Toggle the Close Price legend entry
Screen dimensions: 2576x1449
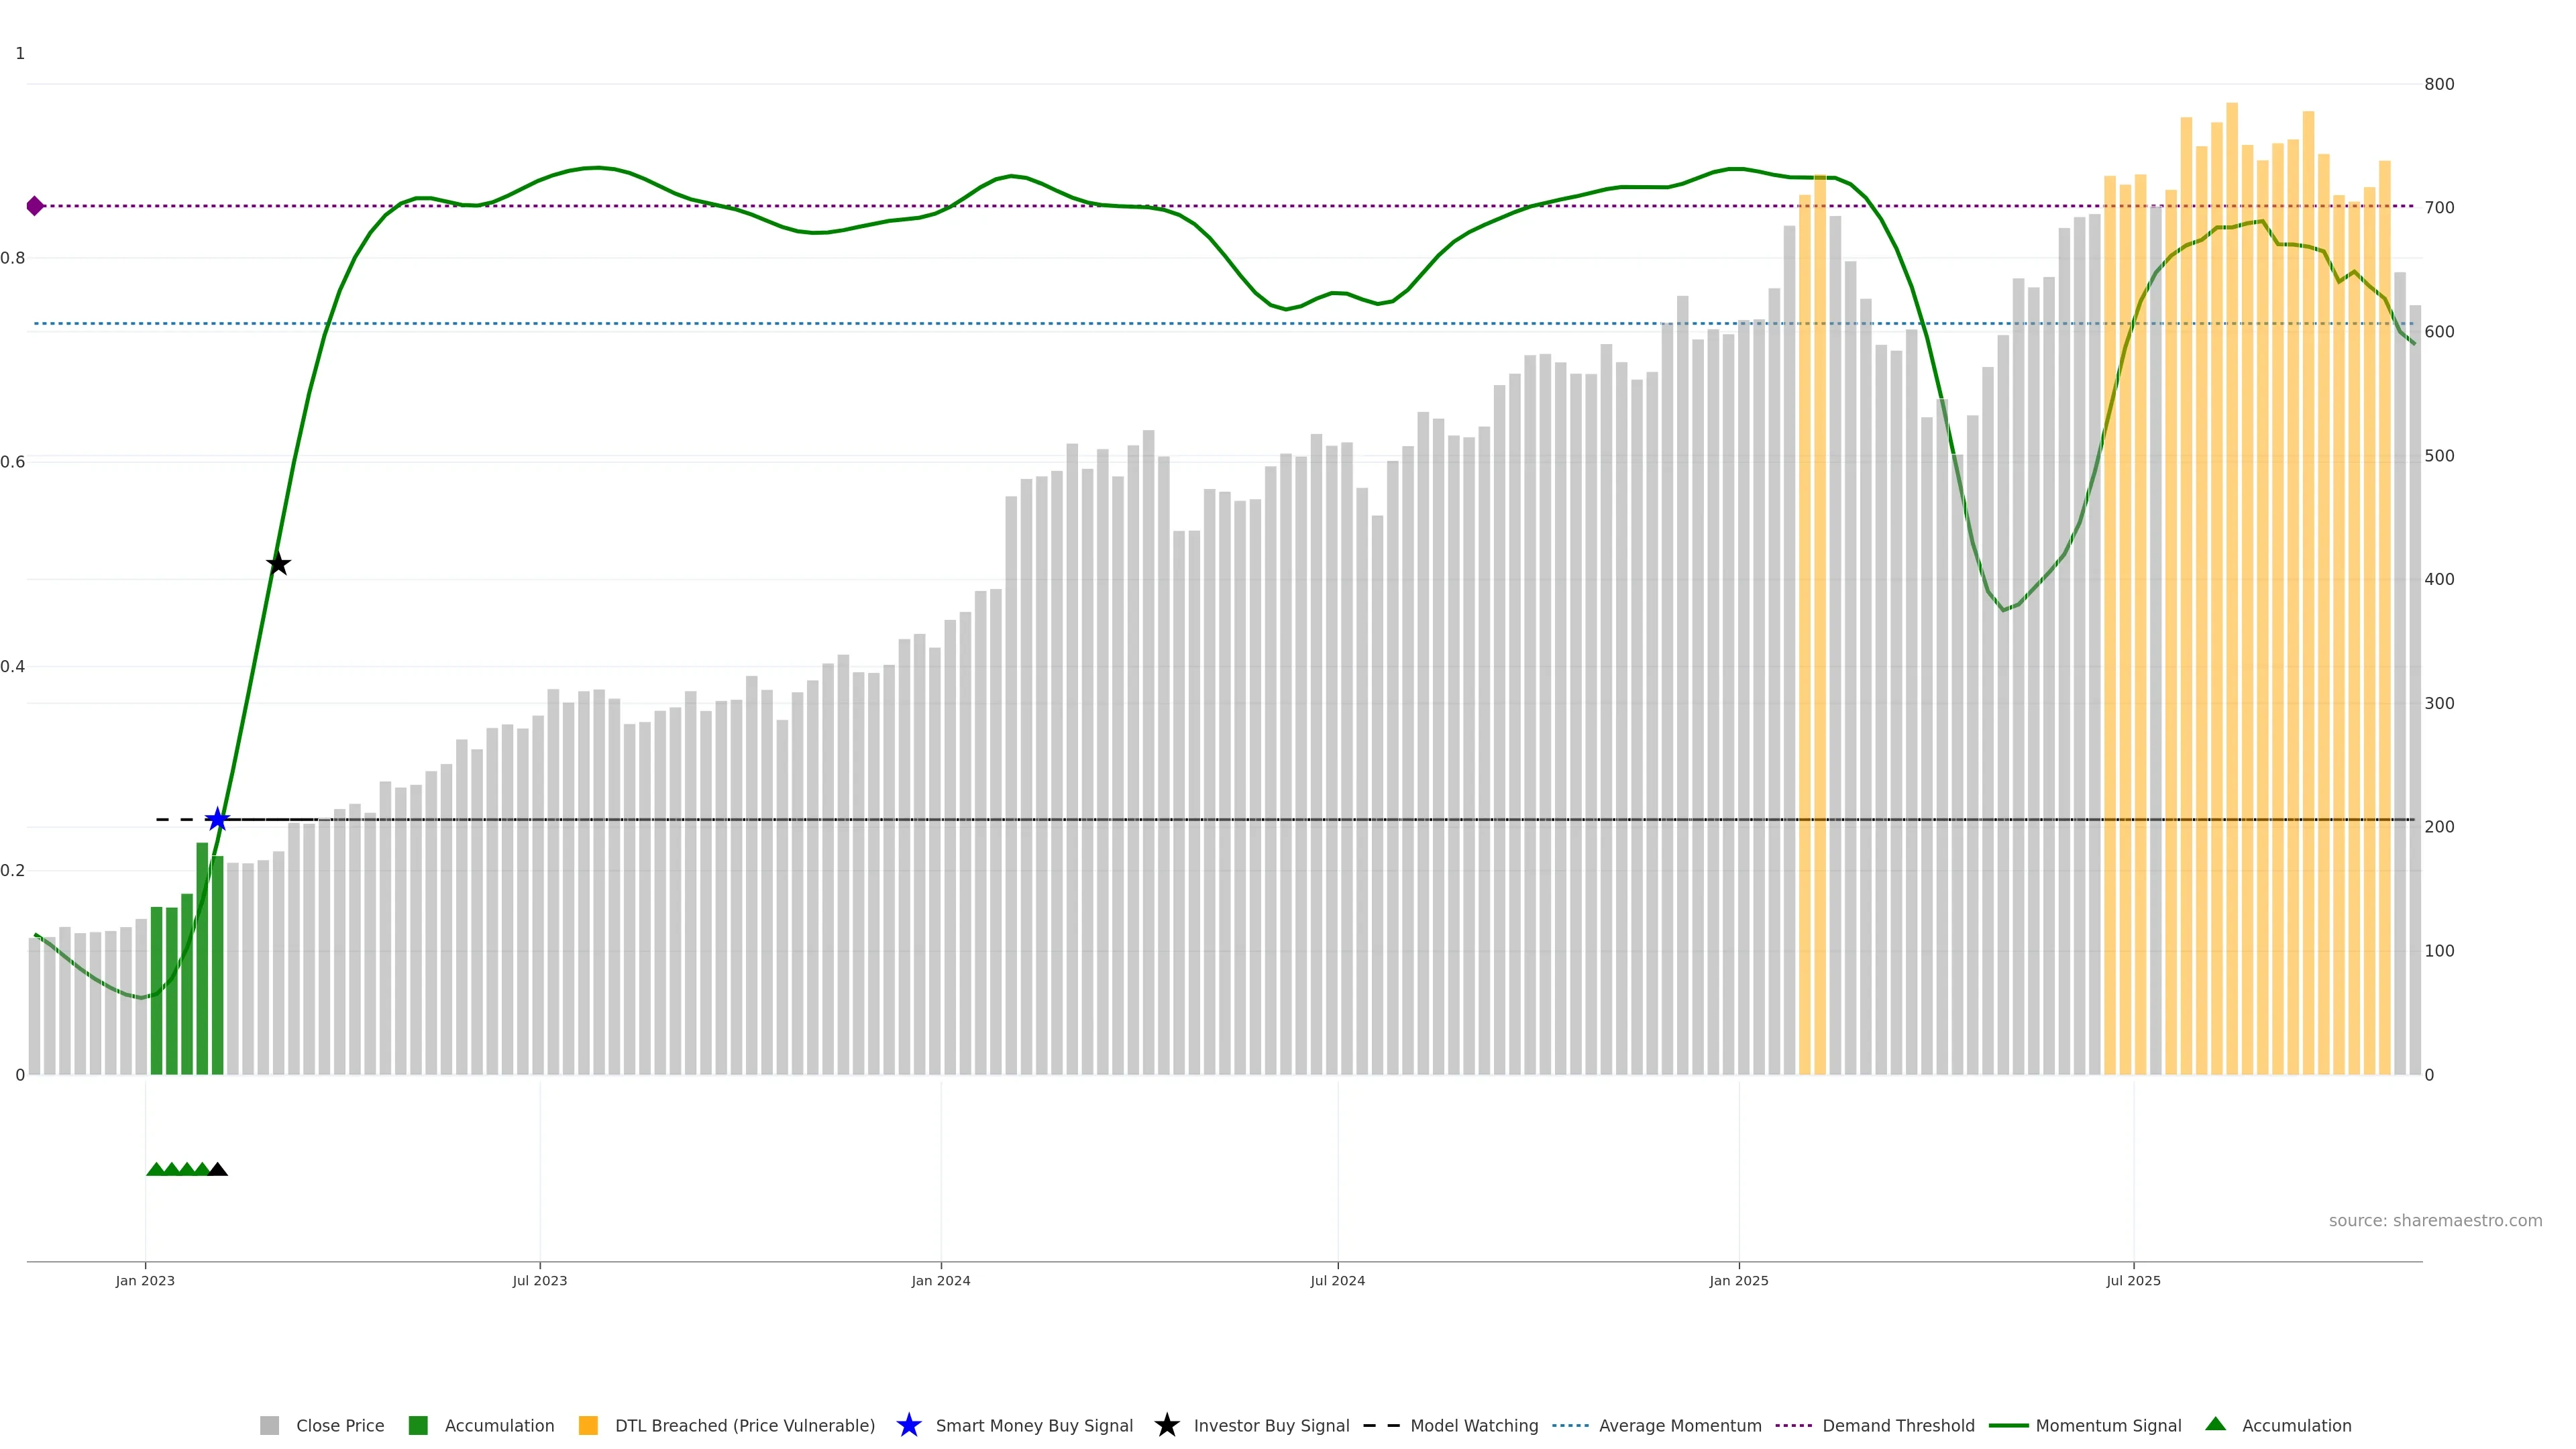(339, 1425)
